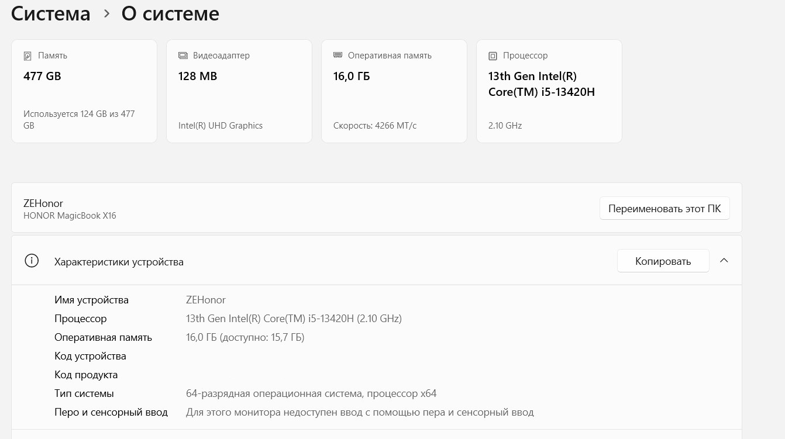This screenshot has height=439, width=785.
Task: Collapse the Характеристики устройства section chevron
Action: click(724, 261)
